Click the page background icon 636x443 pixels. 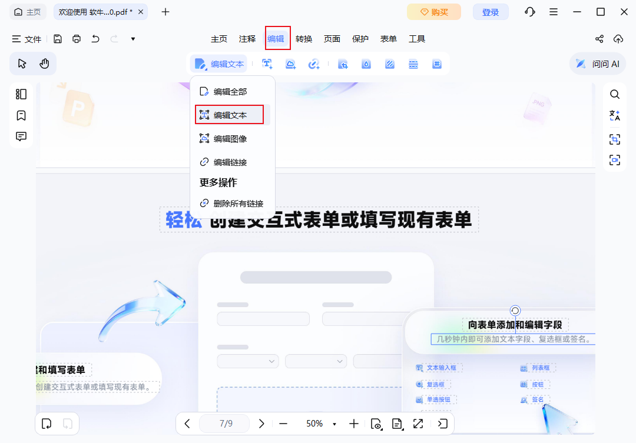click(390, 64)
